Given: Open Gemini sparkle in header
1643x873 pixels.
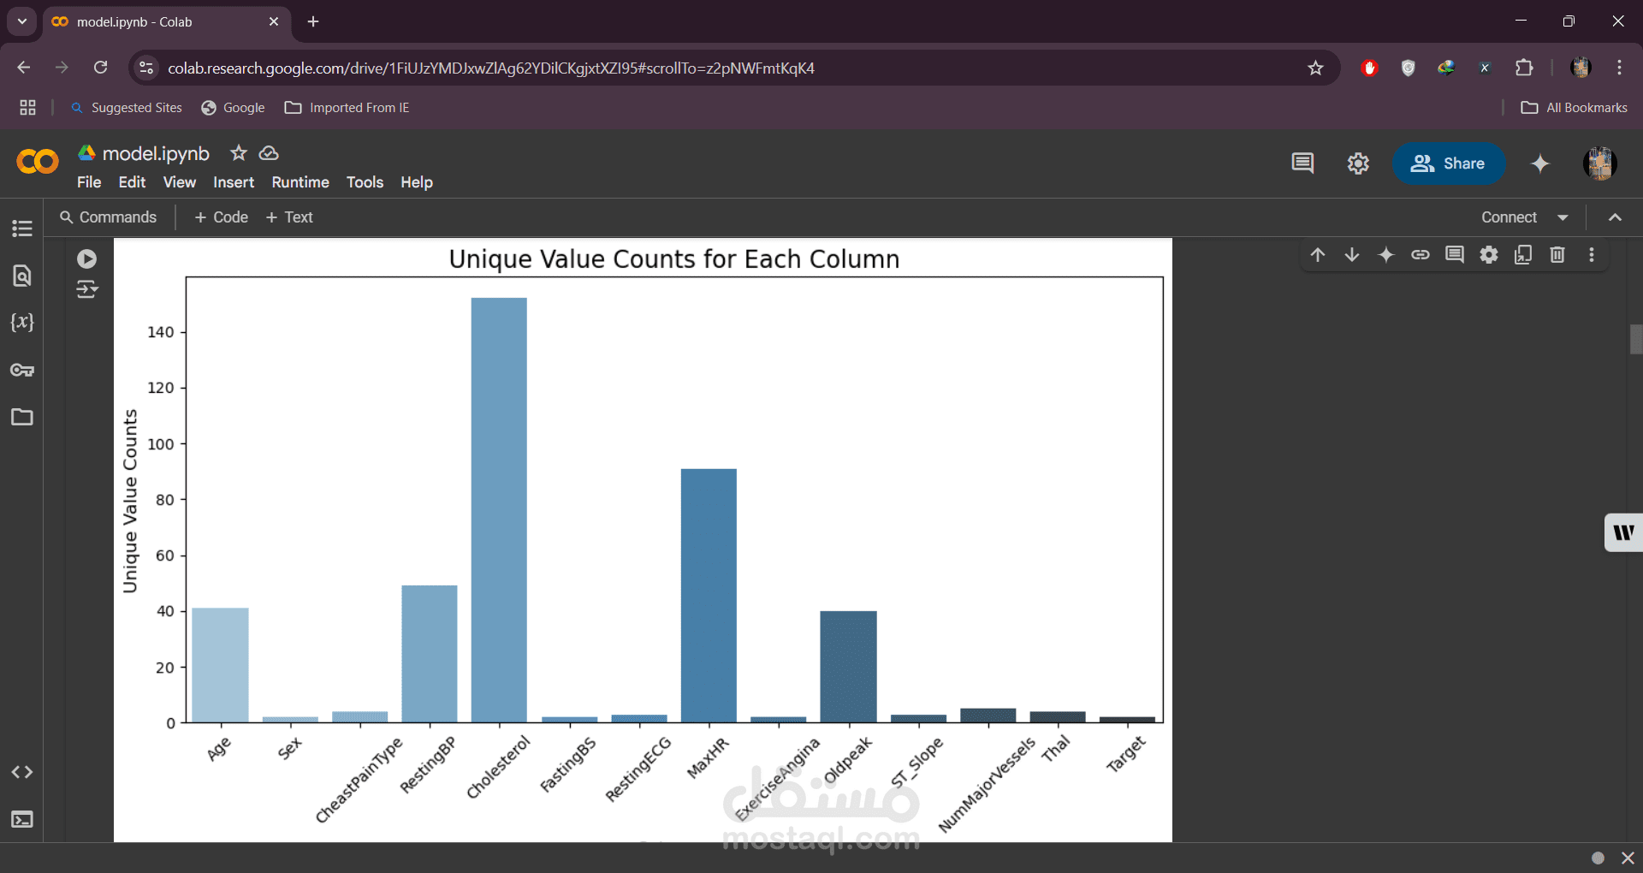Looking at the screenshot, I should point(1540,163).
